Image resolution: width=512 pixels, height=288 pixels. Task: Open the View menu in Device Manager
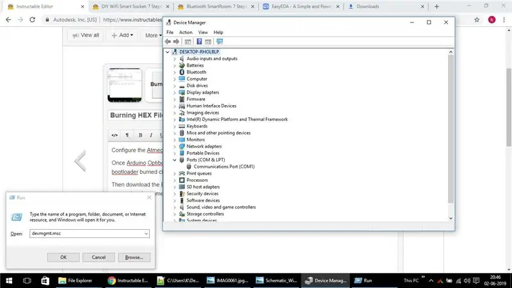click(x=203, y=33)
